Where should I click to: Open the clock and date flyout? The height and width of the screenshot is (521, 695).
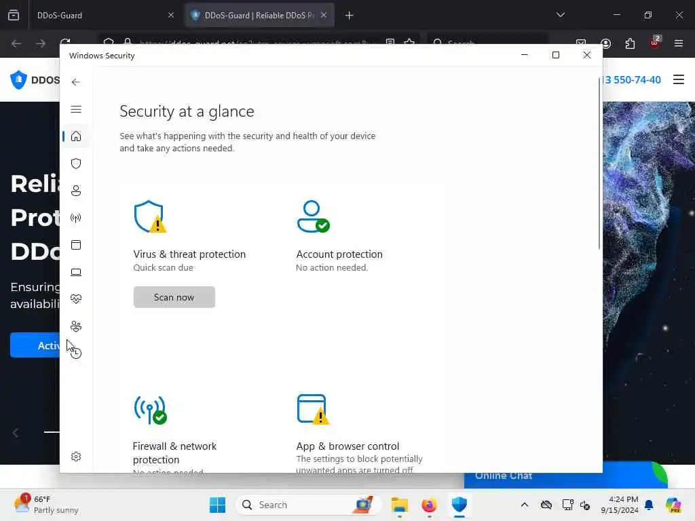(620, 505)
